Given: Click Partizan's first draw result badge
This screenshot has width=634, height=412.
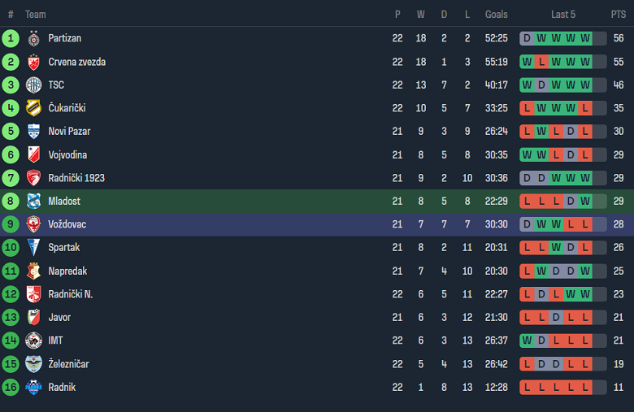Looking at the screenshot, I should coord(527,38).
